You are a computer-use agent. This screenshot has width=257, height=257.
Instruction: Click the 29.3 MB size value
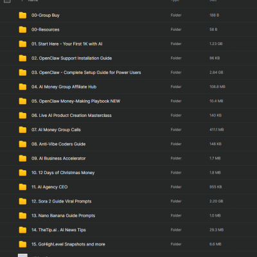(217, 230)
